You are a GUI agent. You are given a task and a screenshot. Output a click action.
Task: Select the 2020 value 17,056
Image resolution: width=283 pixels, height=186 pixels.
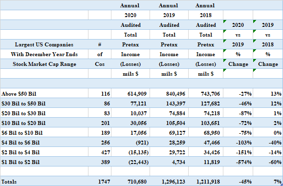click(x=138, y=133)
